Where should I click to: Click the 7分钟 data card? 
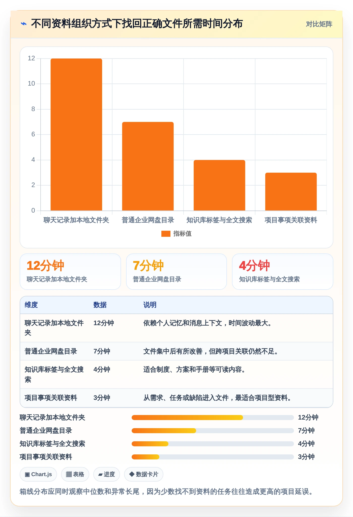point(177,272)
